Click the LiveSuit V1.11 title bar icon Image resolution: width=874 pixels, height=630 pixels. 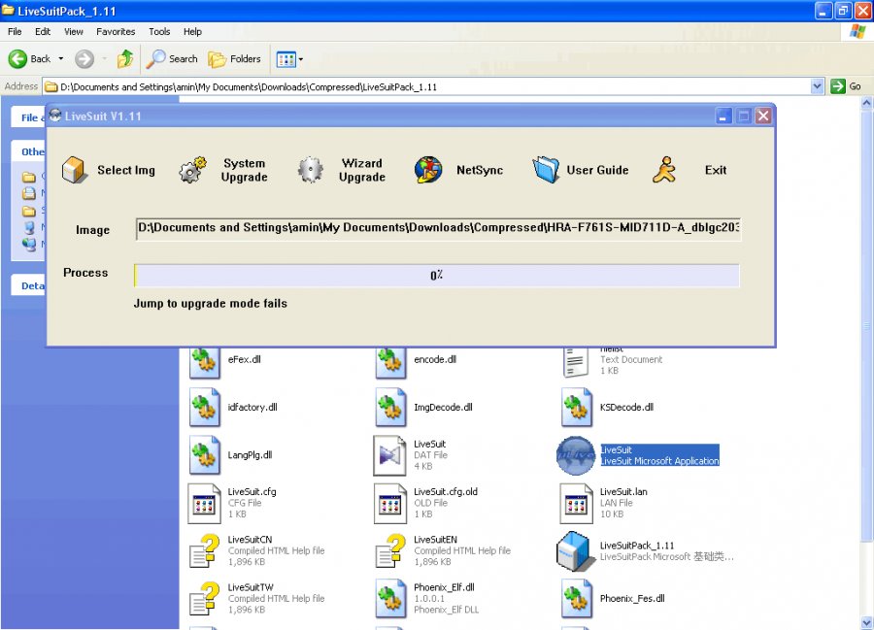pos(55,116)
